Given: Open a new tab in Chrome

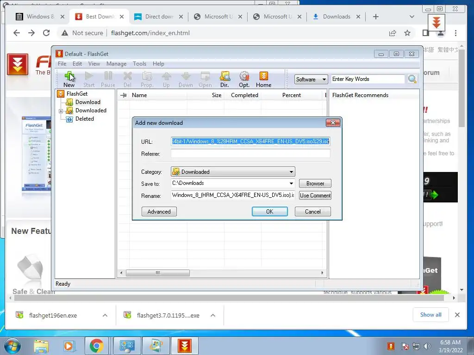Looking at the screenshot, I should [376, 17].
